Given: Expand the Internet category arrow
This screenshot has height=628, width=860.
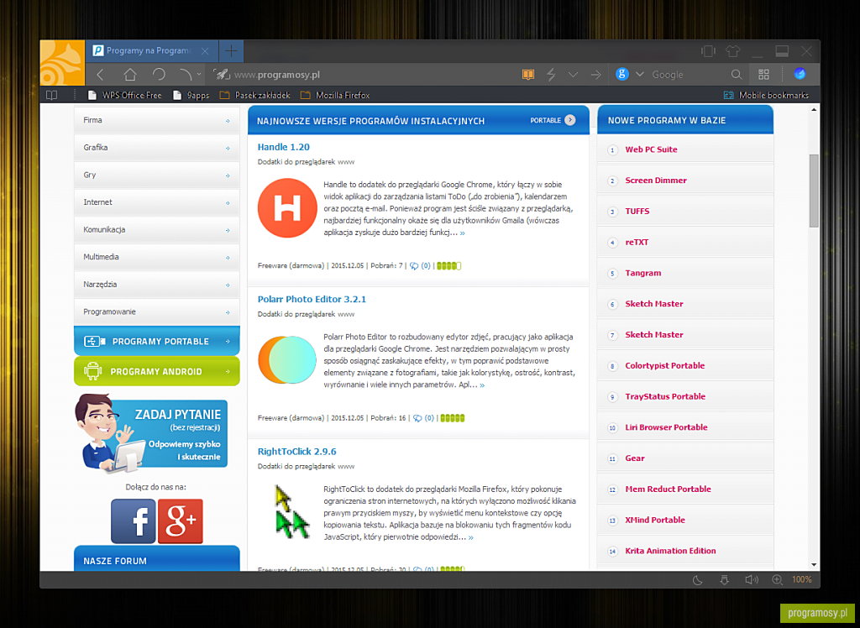Looking at the screenshot, I should tap(228, 203).
